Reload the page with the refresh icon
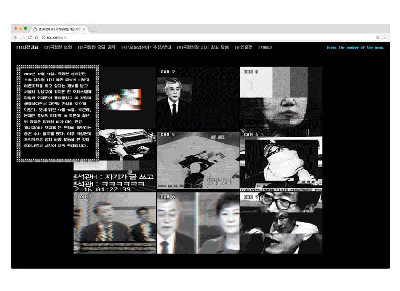The image size is (400, 291). click(30, 37)
